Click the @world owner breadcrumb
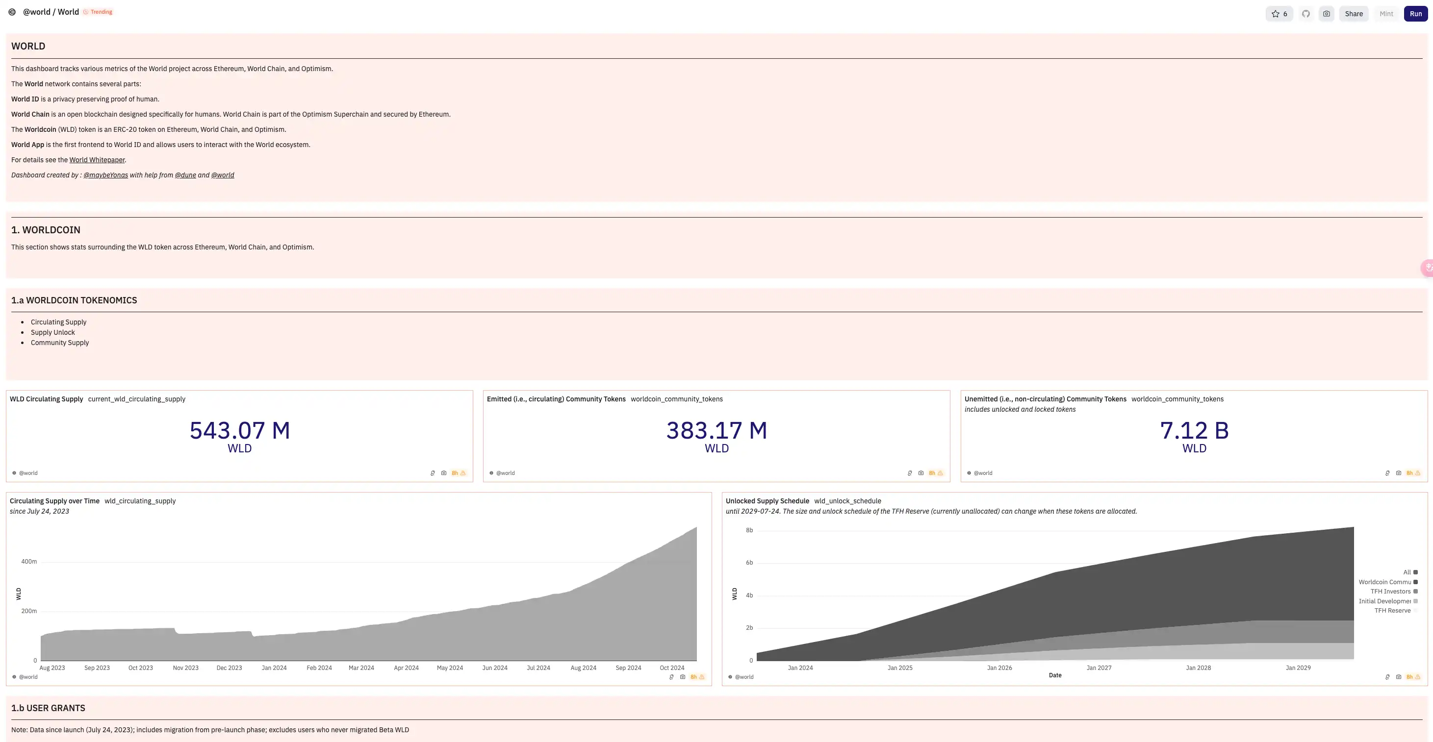 36,12
